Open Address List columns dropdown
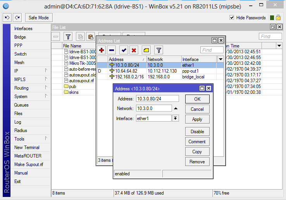This screenshot has height=200, width=286. 221,59
